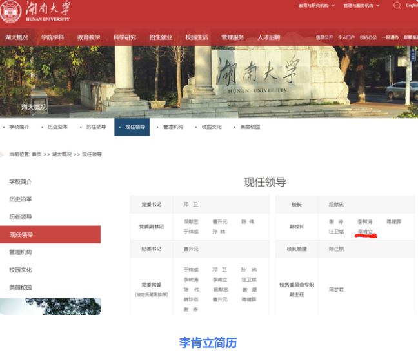Screen dimensions: 418x355
Task: Click the location pin icon by breadcrumb
Action: 1,155
